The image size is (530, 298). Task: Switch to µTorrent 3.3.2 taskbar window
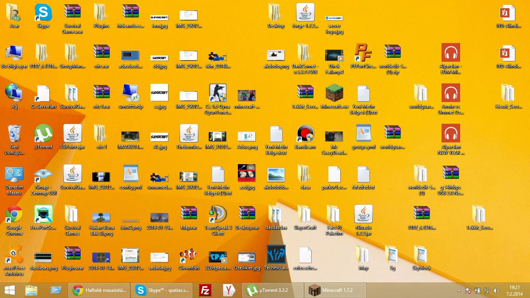pos(273,290)
